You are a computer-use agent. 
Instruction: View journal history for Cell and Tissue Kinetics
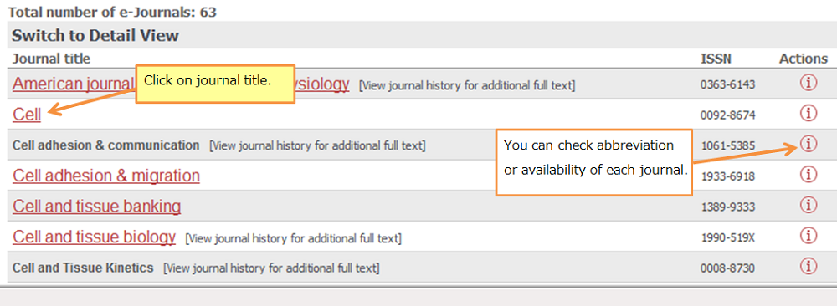pyautogui.click(x=271, y=268)
